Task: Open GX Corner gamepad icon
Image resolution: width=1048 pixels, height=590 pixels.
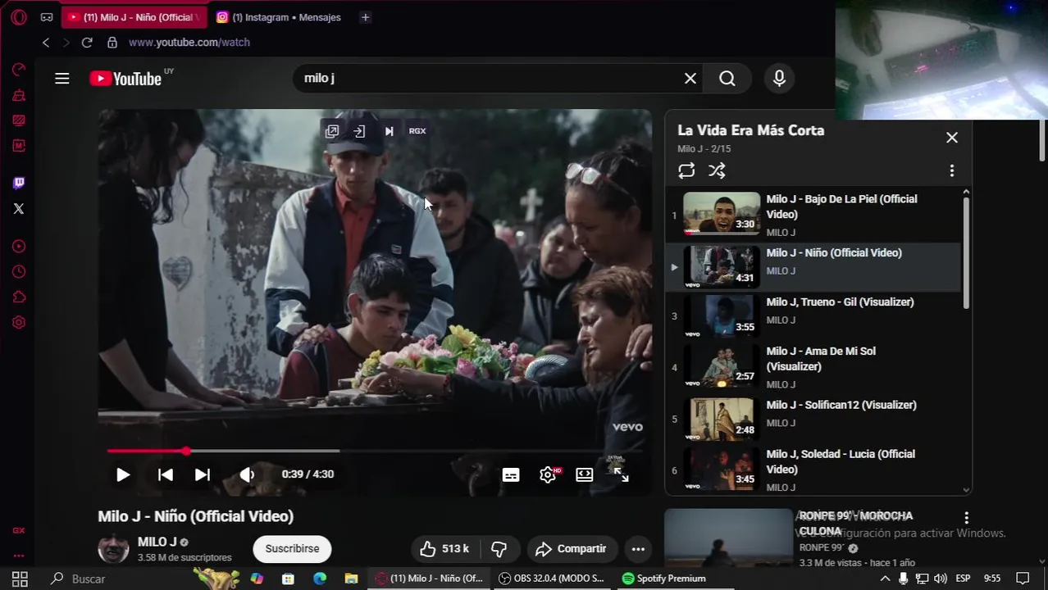Action: pos(47,17)
